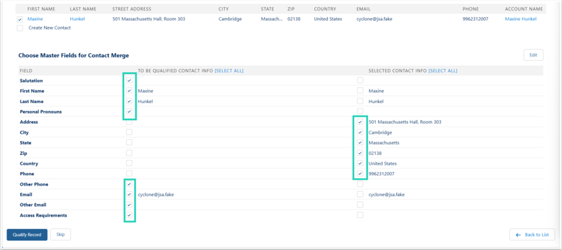562x250 pixels.
Task: Toggle Other Email checkbox under To Be Qualified
Action: tap(129, 205)
